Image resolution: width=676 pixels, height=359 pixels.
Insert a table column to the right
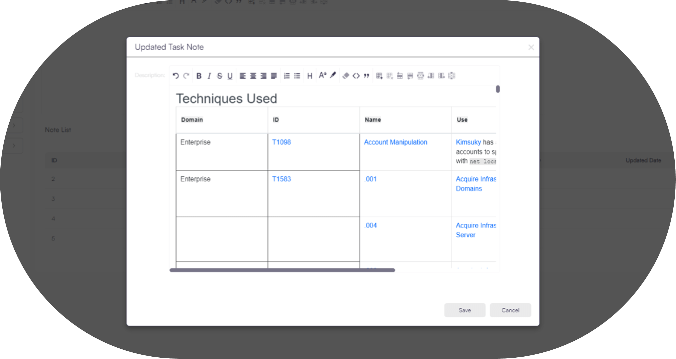[x=441, y=76]
